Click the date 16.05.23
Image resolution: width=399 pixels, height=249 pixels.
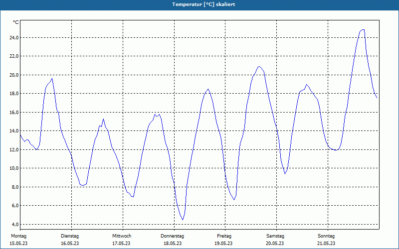(x=70, y=244)
